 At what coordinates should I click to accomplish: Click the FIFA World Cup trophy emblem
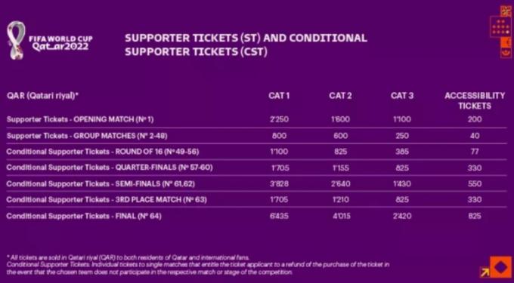(x=16, y=40)
